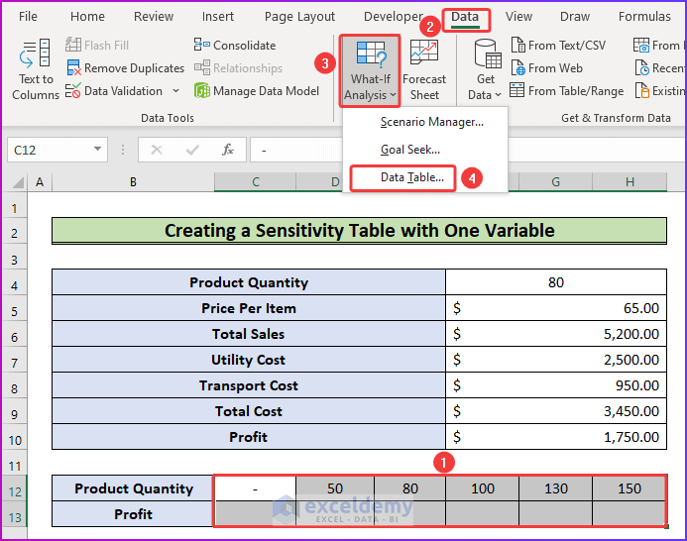Click the 3,450.00 total cost cell

pyautogui.click(x=556, y=411)
